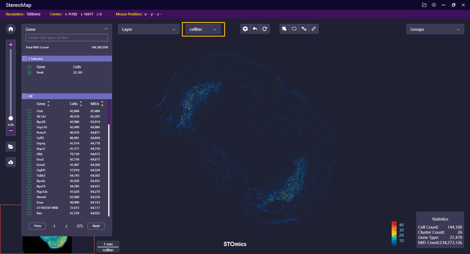Screen dimensions: 470x254
Task: Open the Groups dropdown
Action: coord(435,29)
